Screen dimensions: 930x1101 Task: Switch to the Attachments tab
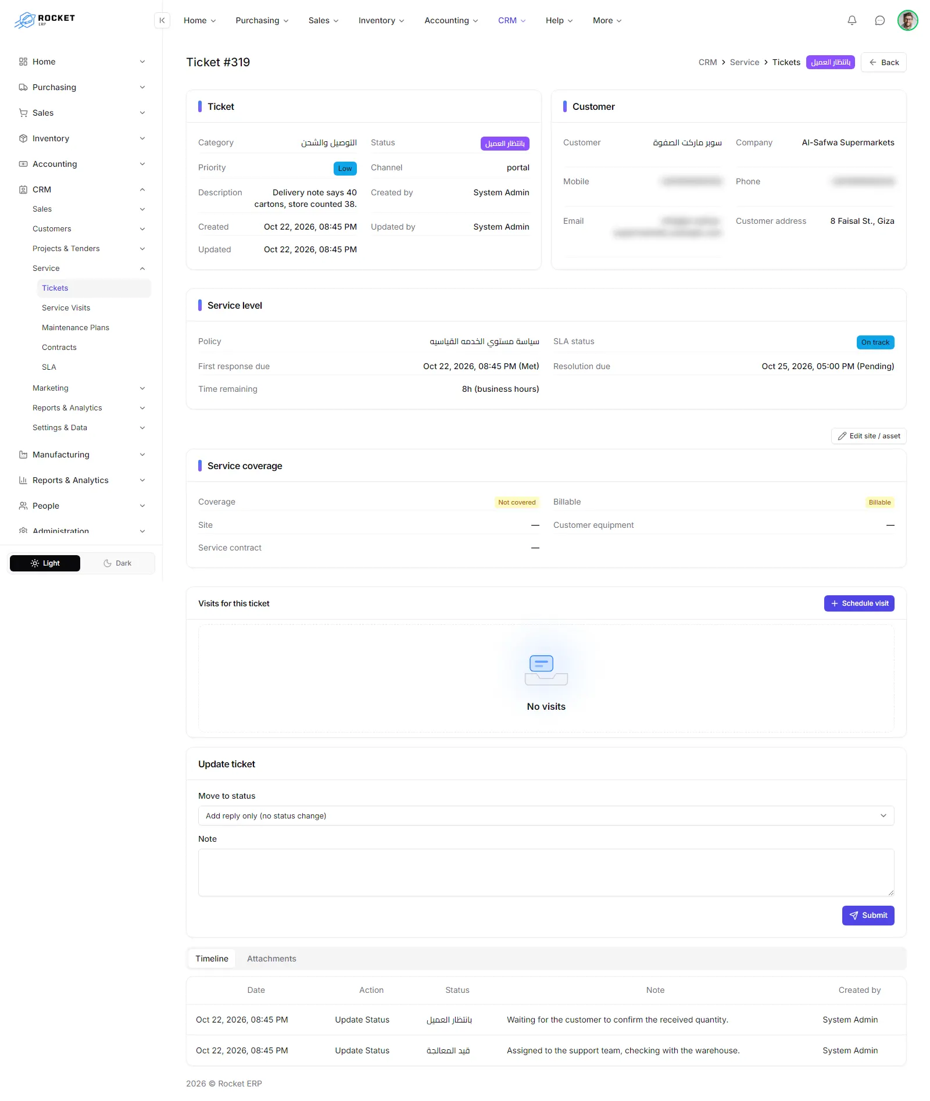(271, 959)
